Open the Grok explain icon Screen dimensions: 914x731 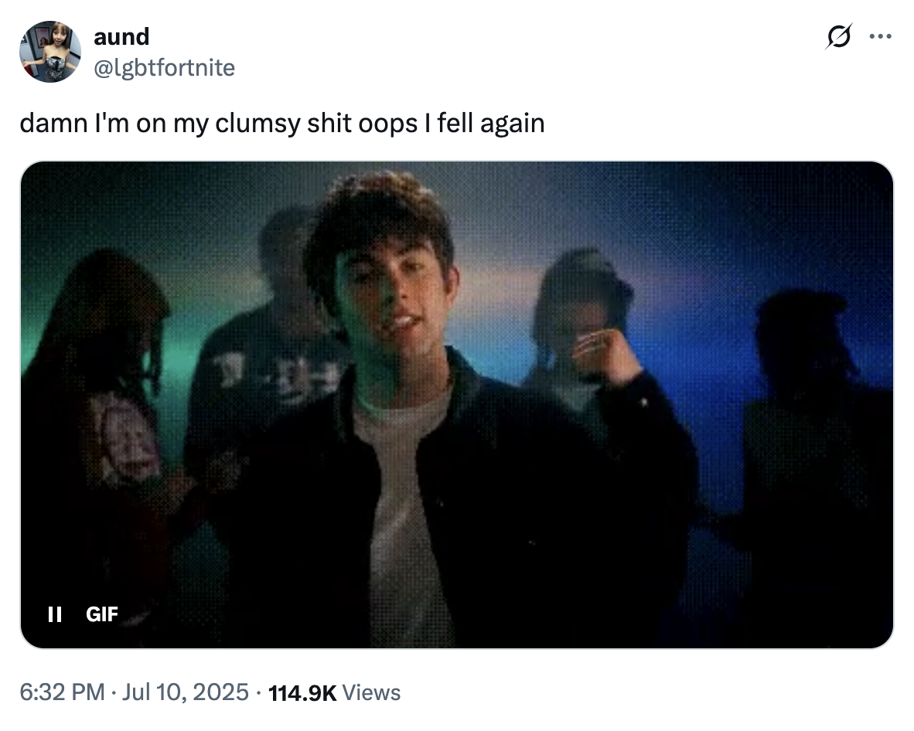pyautogui.click(x=839, y=36)
